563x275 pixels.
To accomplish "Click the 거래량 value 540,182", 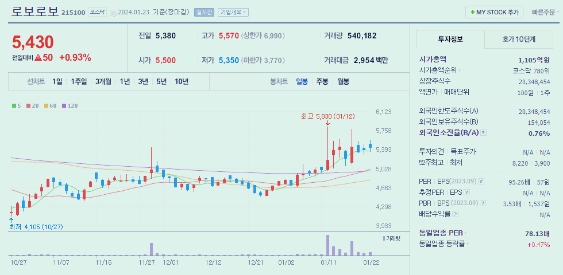I will 362,36.
